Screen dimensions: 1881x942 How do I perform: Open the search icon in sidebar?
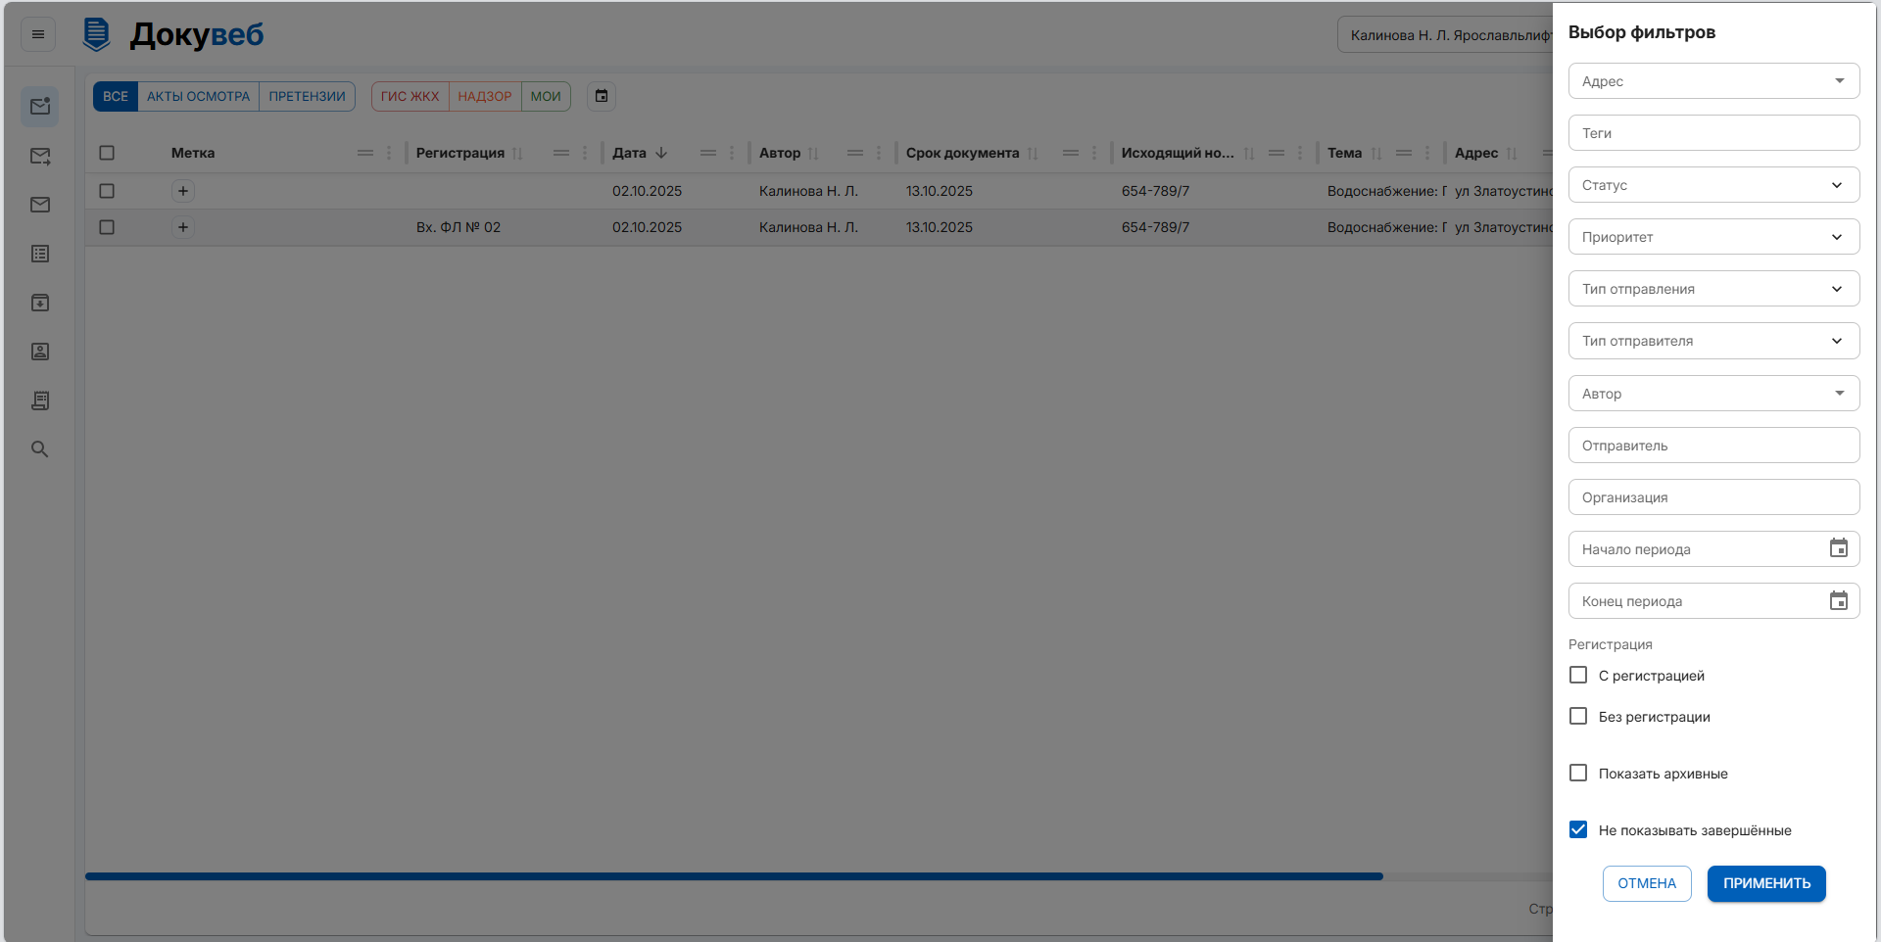40,449
